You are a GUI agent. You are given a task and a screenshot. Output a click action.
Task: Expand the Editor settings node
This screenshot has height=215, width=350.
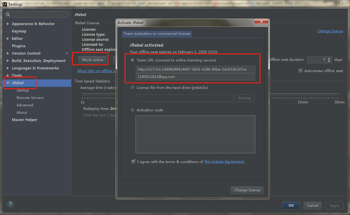[8, 38]
